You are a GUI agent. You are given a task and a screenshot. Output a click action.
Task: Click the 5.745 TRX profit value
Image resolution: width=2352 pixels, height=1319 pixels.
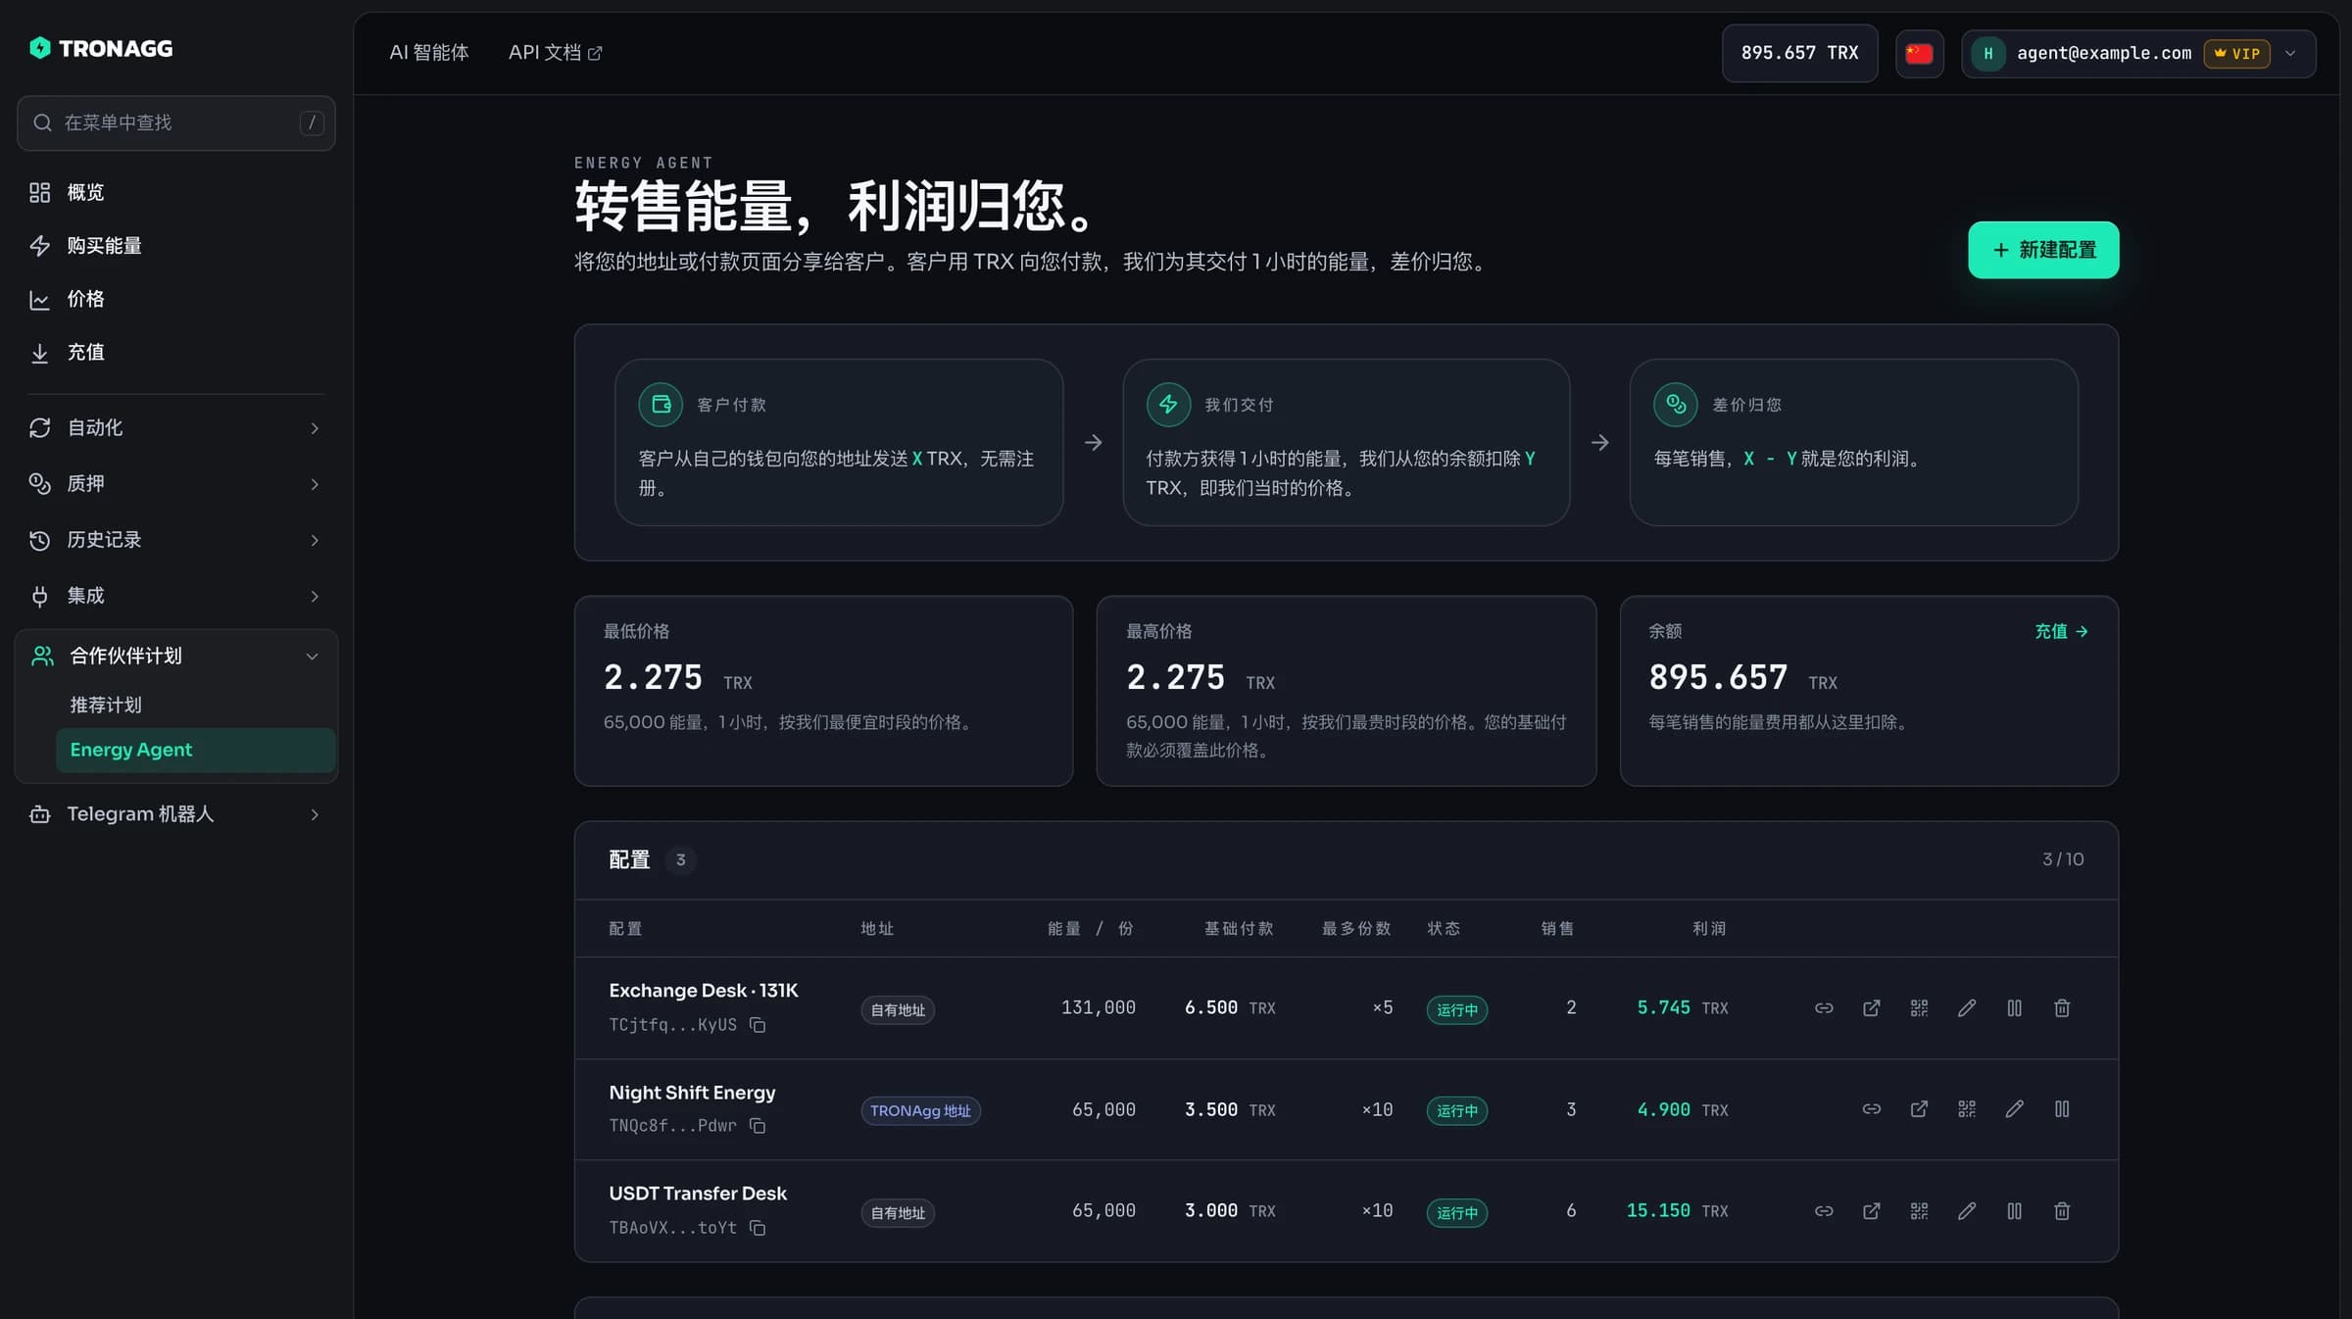coord(1683,1008)
